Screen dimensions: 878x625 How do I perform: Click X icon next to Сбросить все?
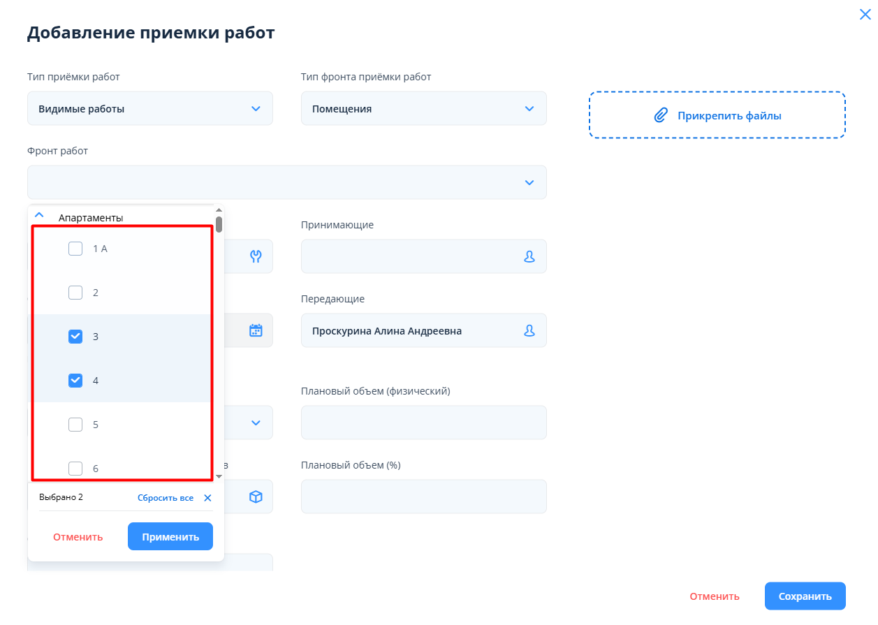coord(207,498)
